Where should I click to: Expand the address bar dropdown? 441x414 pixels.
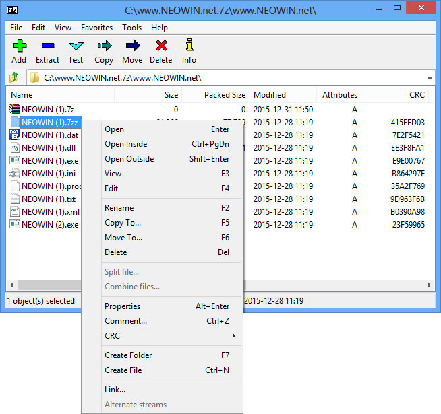point(430,78)
